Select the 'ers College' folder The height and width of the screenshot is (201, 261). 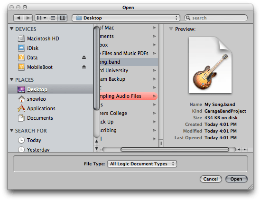coord(129,114)
